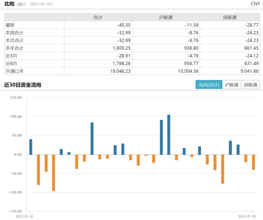Image resolution: width=263 pixels, height=220 pixels.
Task: Select the 近3月 row label
Action: click(11, 56)
